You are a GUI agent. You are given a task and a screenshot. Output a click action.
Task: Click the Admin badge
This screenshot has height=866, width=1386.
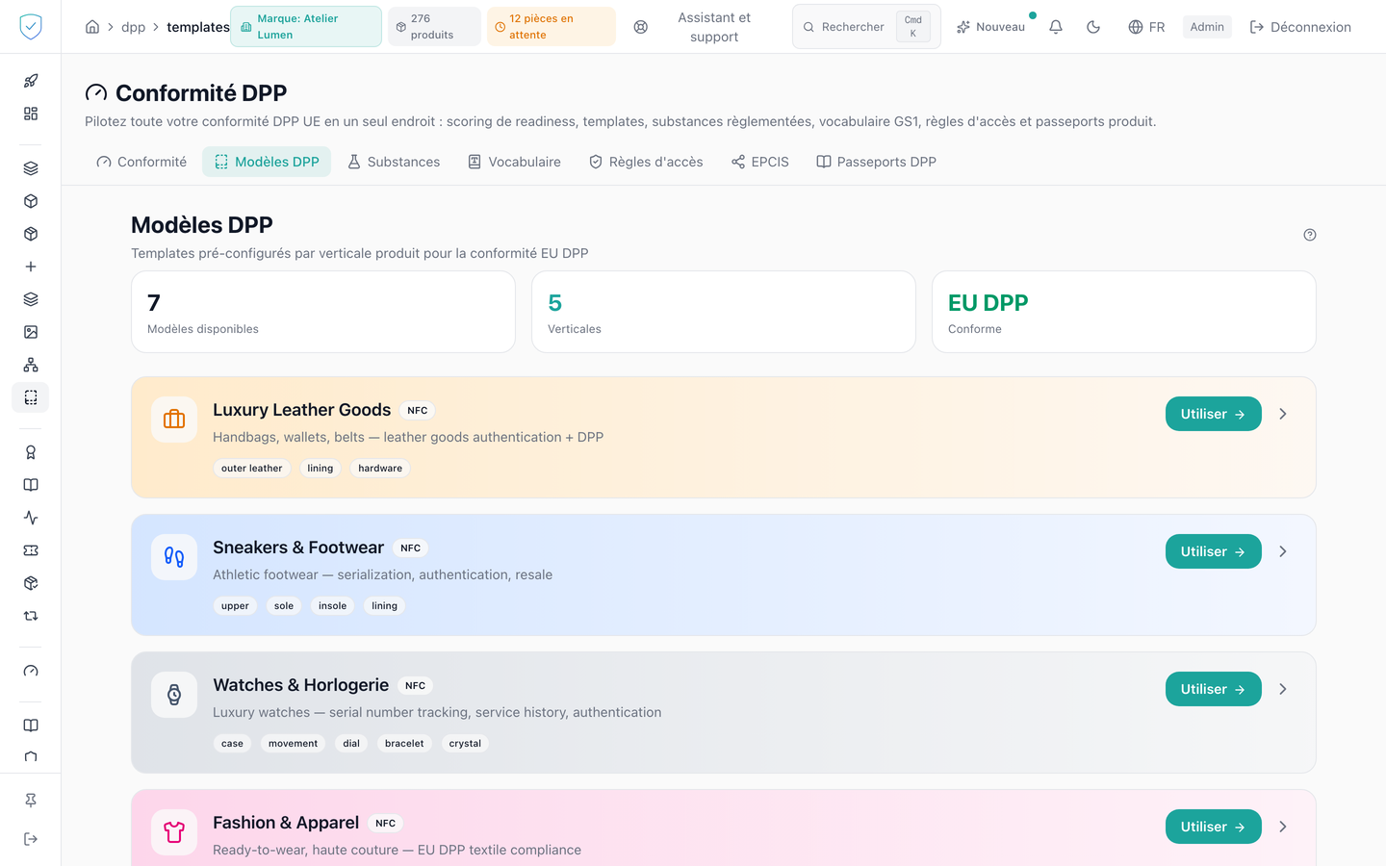point(1207,27)
